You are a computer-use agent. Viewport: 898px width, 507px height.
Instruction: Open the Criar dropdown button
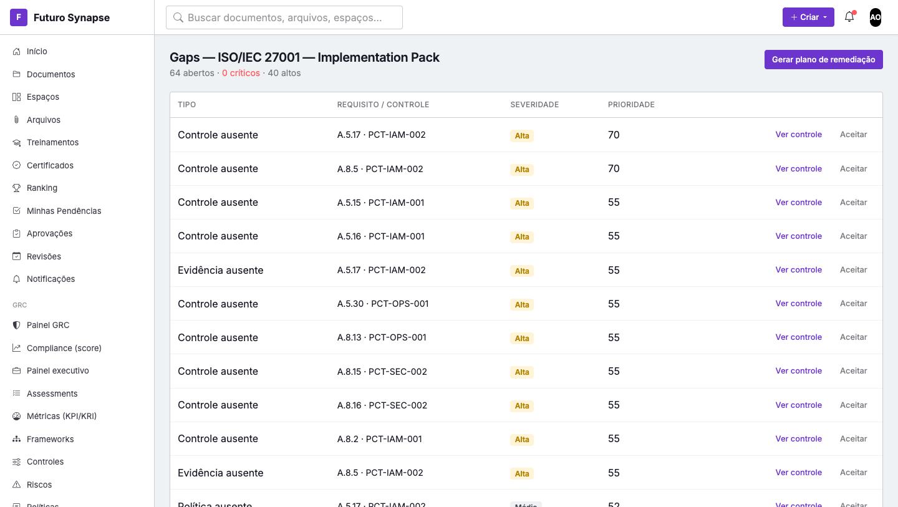tap(808, 17)
